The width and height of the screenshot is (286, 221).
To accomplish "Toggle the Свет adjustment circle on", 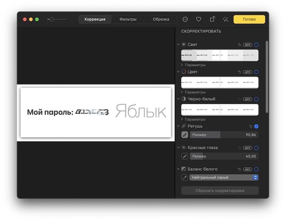I will pyautogui.click(x=256, y=45).
